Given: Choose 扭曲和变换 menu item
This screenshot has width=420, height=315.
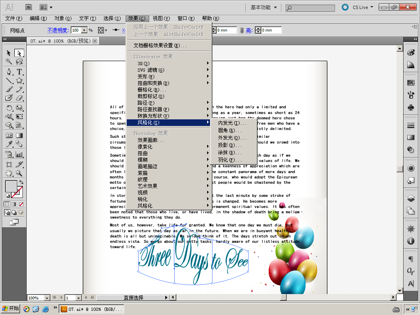Looking at the screenshot, I should 169,83.
